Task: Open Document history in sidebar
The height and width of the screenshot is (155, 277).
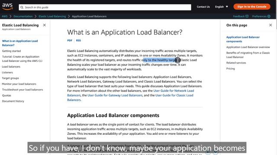Action: [13, 101]
